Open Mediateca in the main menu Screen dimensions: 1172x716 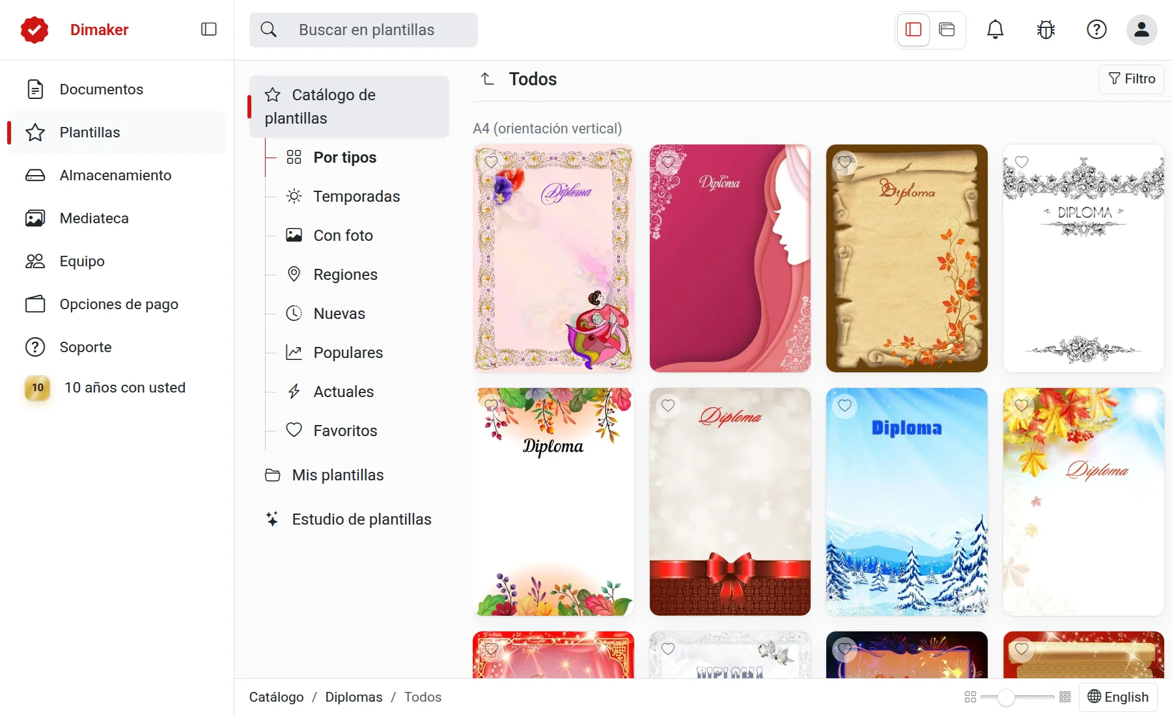click(x=117, y=218)
